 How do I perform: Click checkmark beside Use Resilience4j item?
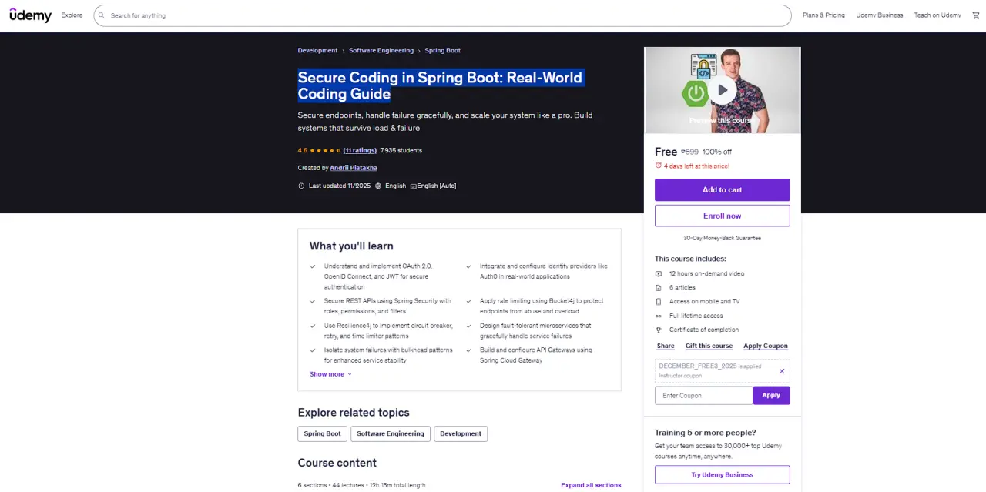coord(313,326)
